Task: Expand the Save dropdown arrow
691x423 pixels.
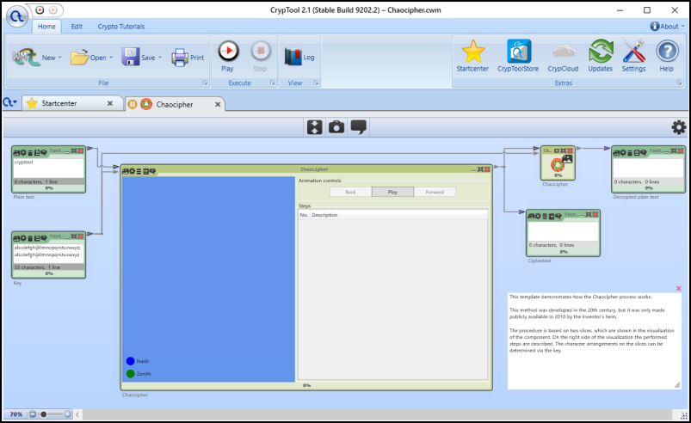Action: tap(160, 58)
